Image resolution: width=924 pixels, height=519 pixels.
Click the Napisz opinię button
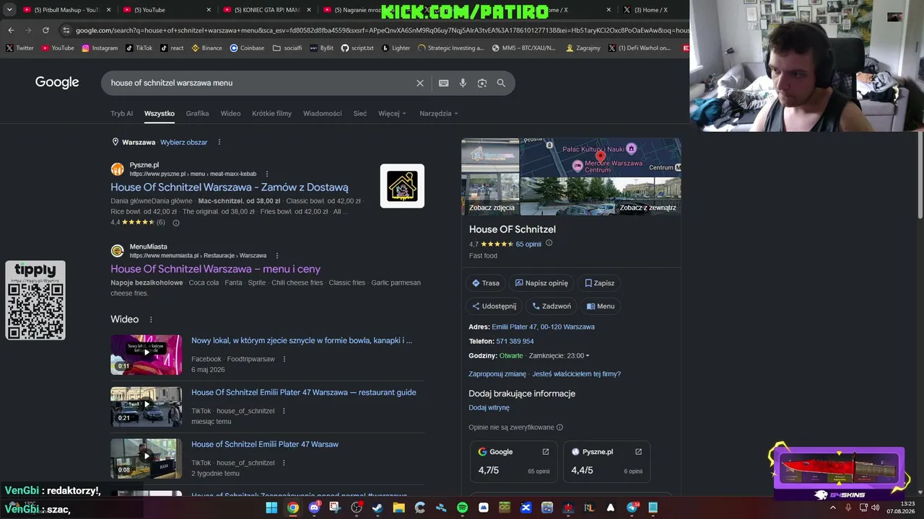[541, 283]
